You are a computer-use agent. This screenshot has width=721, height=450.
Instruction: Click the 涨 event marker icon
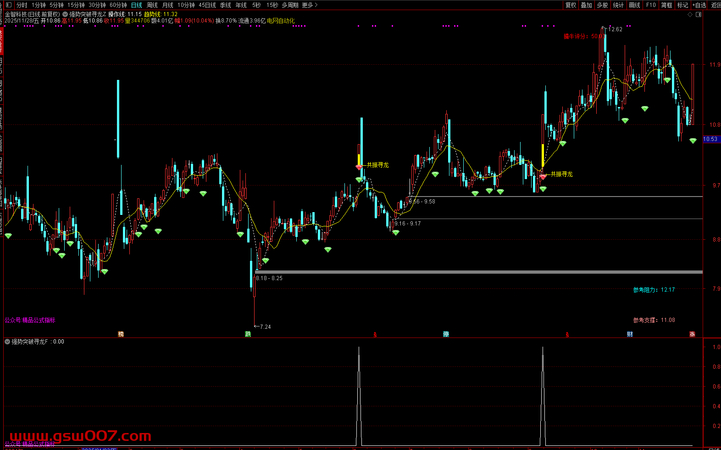point(692,334)
